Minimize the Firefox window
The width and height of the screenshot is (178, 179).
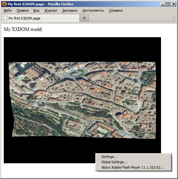[x=163, y=4]
